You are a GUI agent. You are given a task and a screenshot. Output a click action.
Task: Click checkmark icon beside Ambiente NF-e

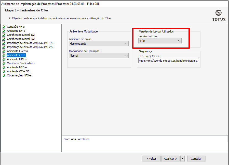[x=4, y=31]
